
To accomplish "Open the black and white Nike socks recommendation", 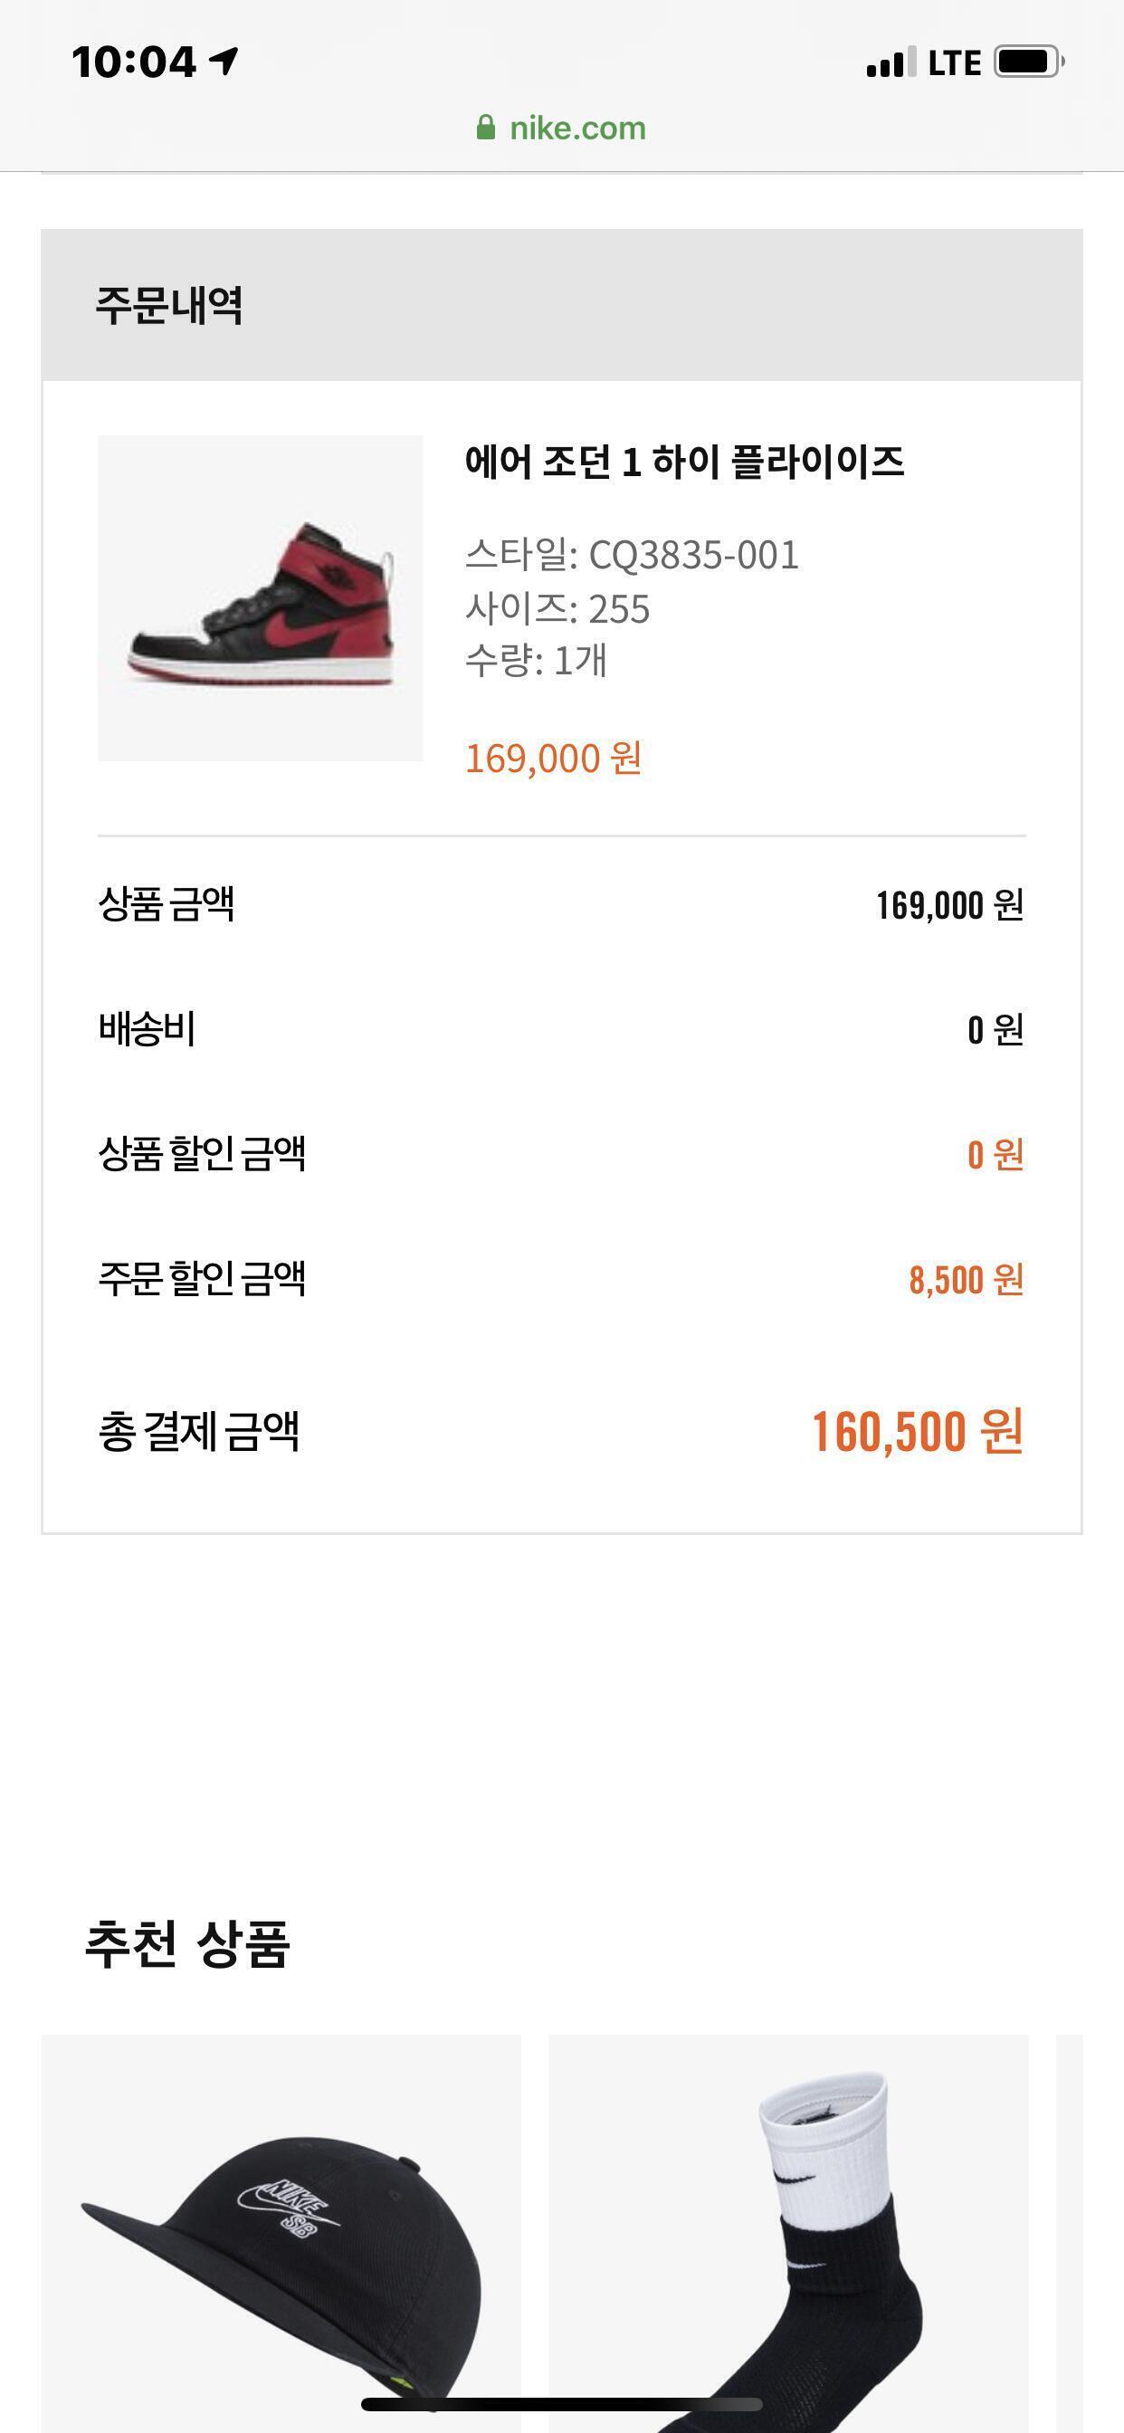I will pos(787,2229).
